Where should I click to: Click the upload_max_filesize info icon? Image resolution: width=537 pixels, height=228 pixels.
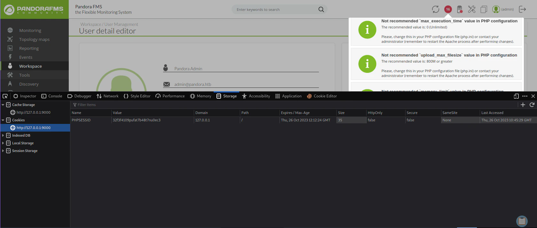(367, 64)
